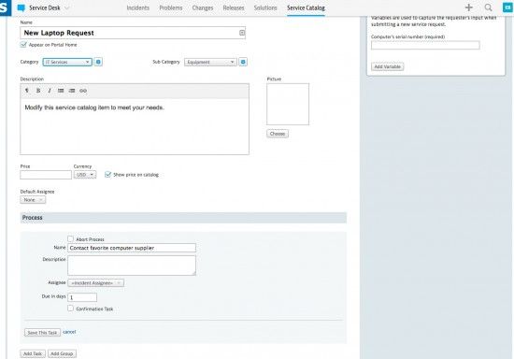Go to the Changes tab
The width and height of the screenshot is (514, 359).
coord(203,7)
